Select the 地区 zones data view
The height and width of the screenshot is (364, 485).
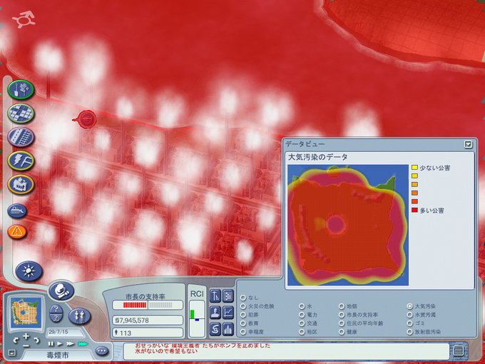click(x=302, y=332)
